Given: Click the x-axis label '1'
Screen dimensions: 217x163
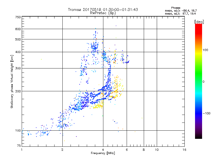Looking at the screenshot, I should point(22,150).
